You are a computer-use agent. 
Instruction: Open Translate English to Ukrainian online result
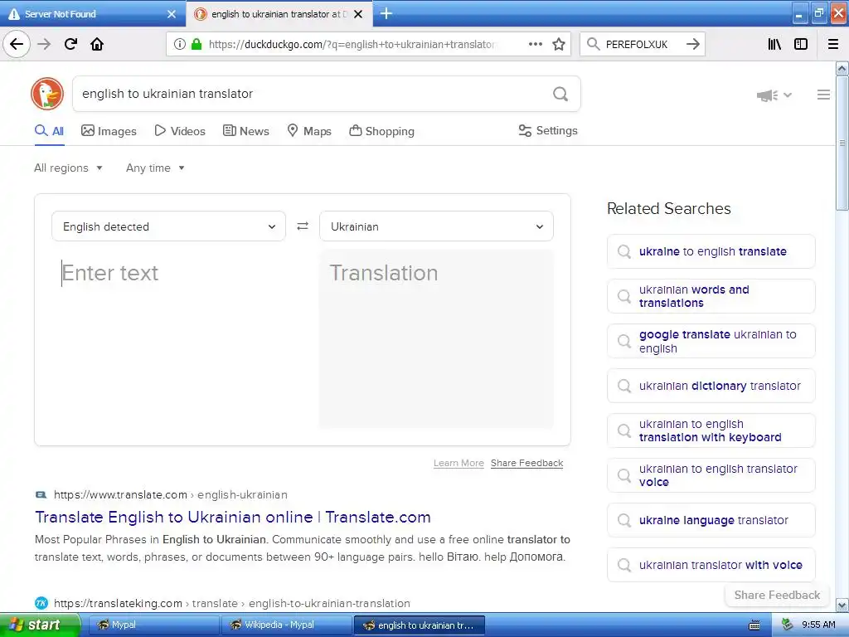233,518
